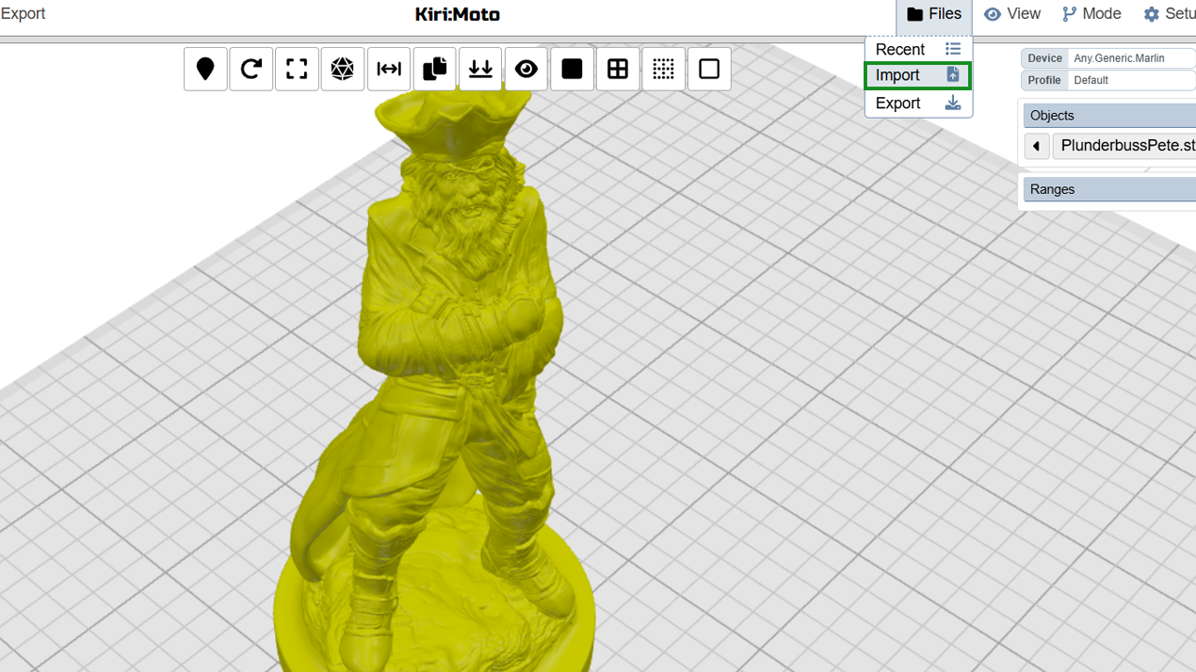
Task: Click the rotate arrow toolbar icon
Action: coord(251,69)
